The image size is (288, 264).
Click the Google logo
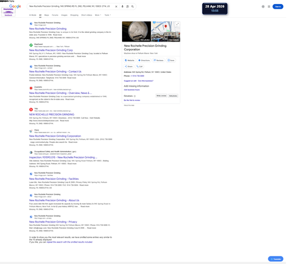click(15, 6)
